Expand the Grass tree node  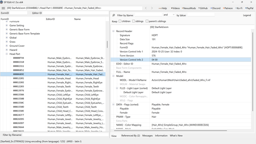(7, 42)
